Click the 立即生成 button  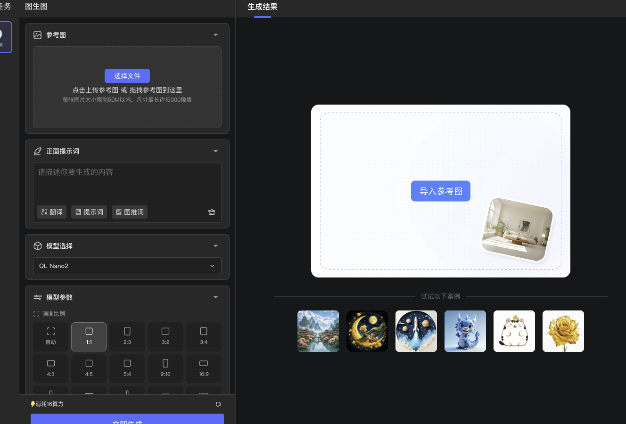click(x=127, y=419)
